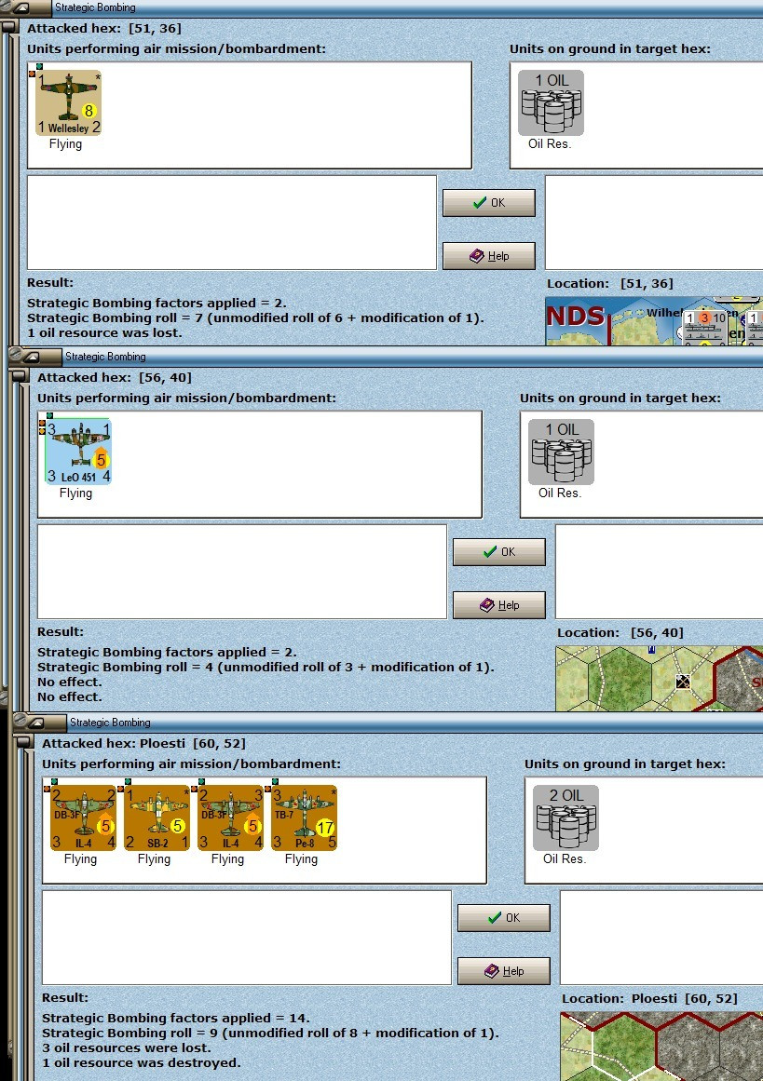Viewport: 763px width, 1081px height.
Task: Open Help in the Ploesti bombing dialog
Action: point(504,971)
